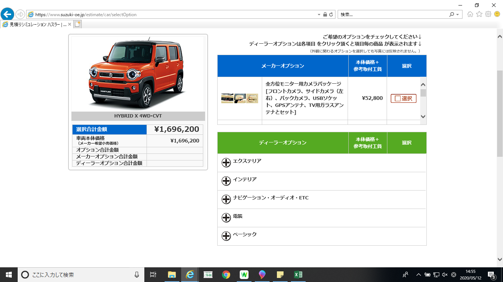
Task: Click the Cortana microphone icon
Action: click(x=137, y=275)
